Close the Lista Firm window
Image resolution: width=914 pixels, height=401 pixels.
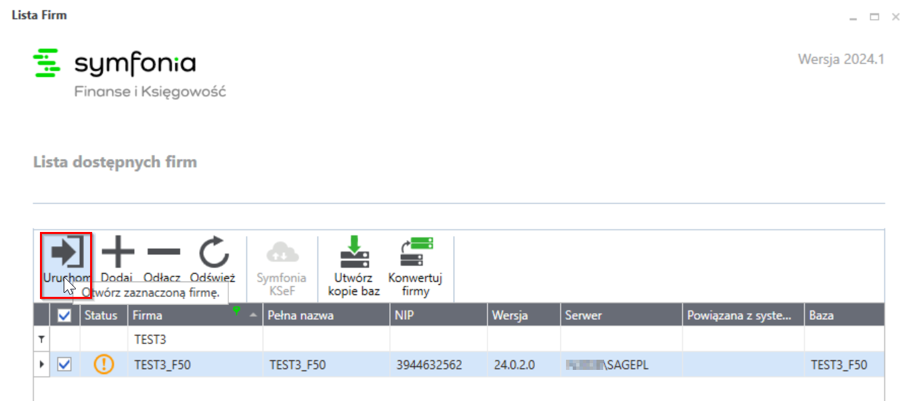[x=895, y=17]
